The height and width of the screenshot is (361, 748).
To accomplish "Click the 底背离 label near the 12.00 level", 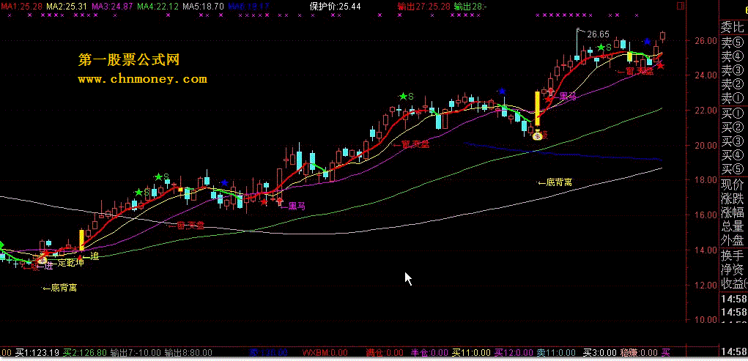I will click(59, 288).
